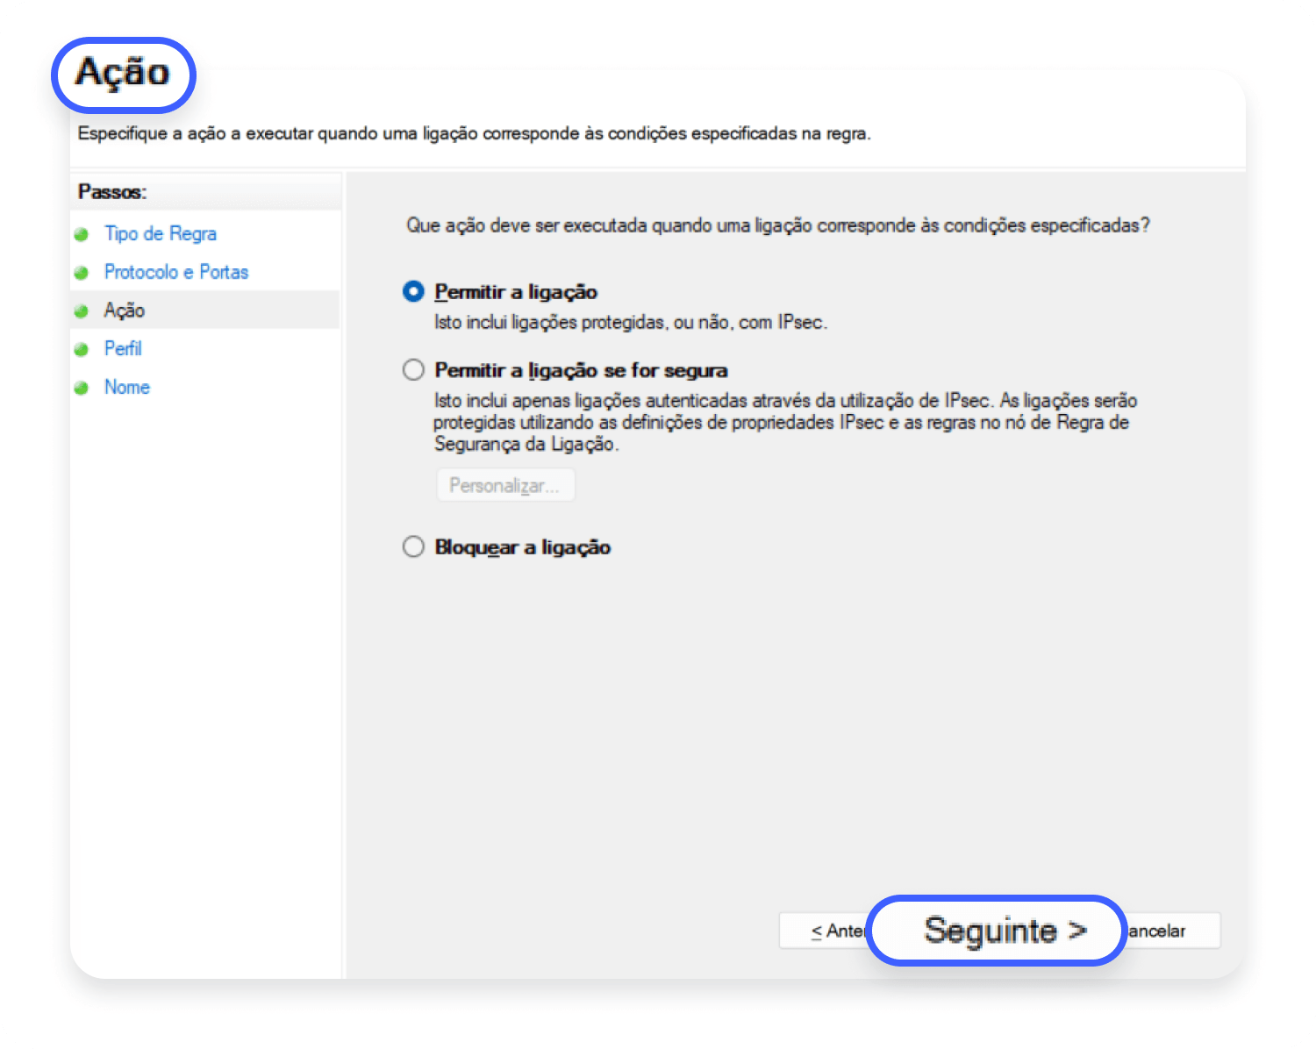Click green bullet beside Protocolo e Portas

(x=82, y=273)
